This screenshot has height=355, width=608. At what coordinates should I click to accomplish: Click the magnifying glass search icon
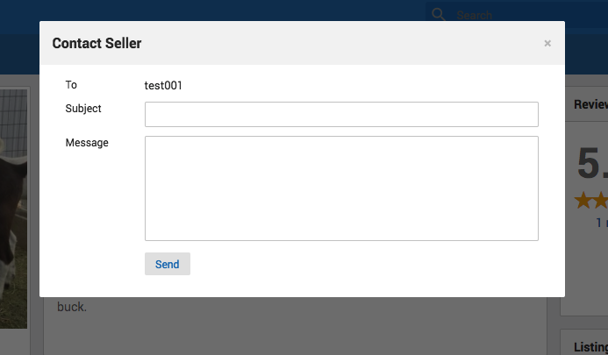point(439,15)
